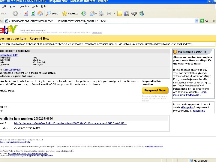Click the notification preferences link

(x=154, y=147)
